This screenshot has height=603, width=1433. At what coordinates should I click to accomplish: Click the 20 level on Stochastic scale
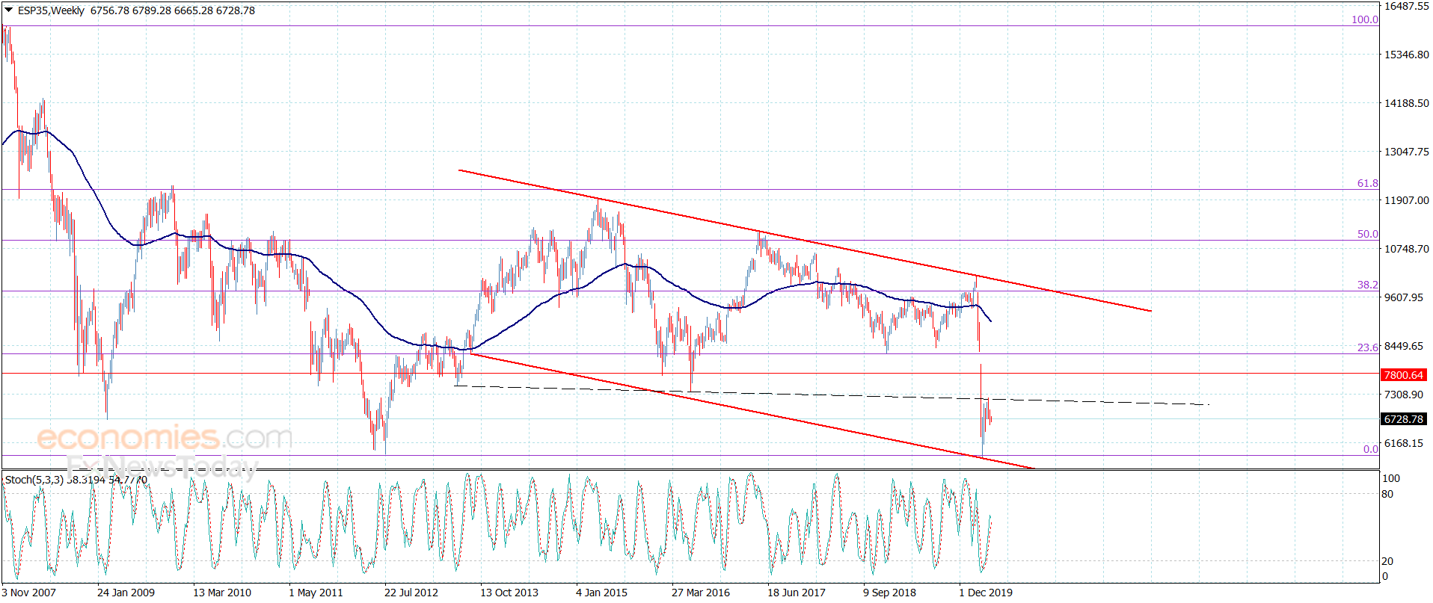(x=1387, y=561)
